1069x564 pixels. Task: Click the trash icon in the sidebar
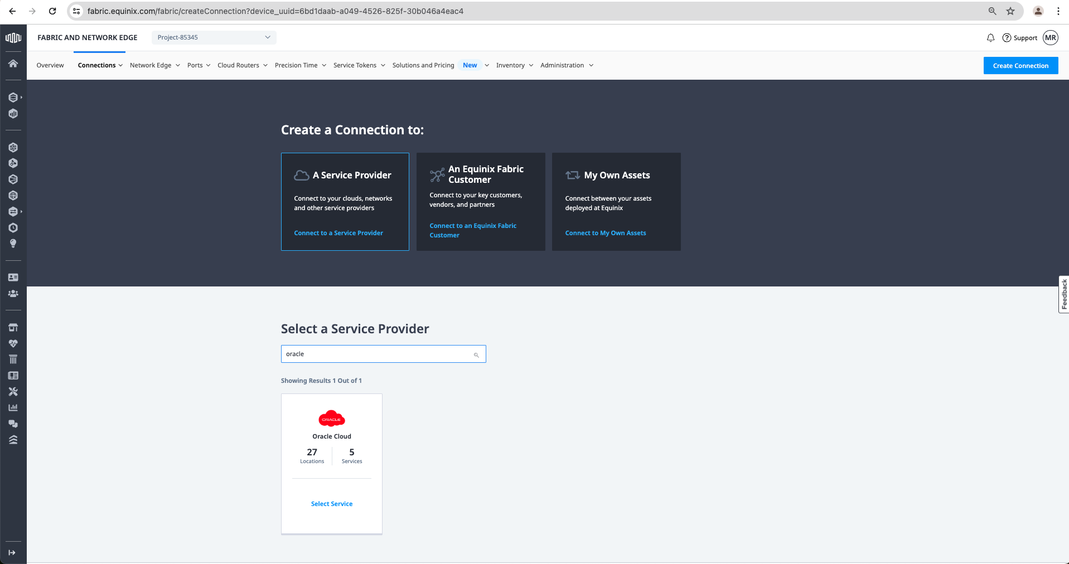(13, 359)
